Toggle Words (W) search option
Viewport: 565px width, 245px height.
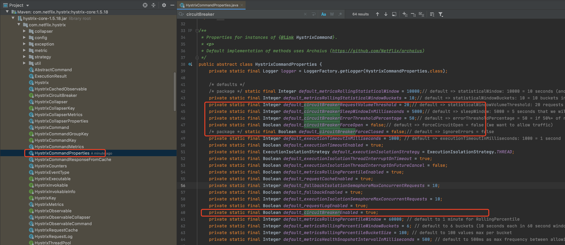click(x=332, y=14)
